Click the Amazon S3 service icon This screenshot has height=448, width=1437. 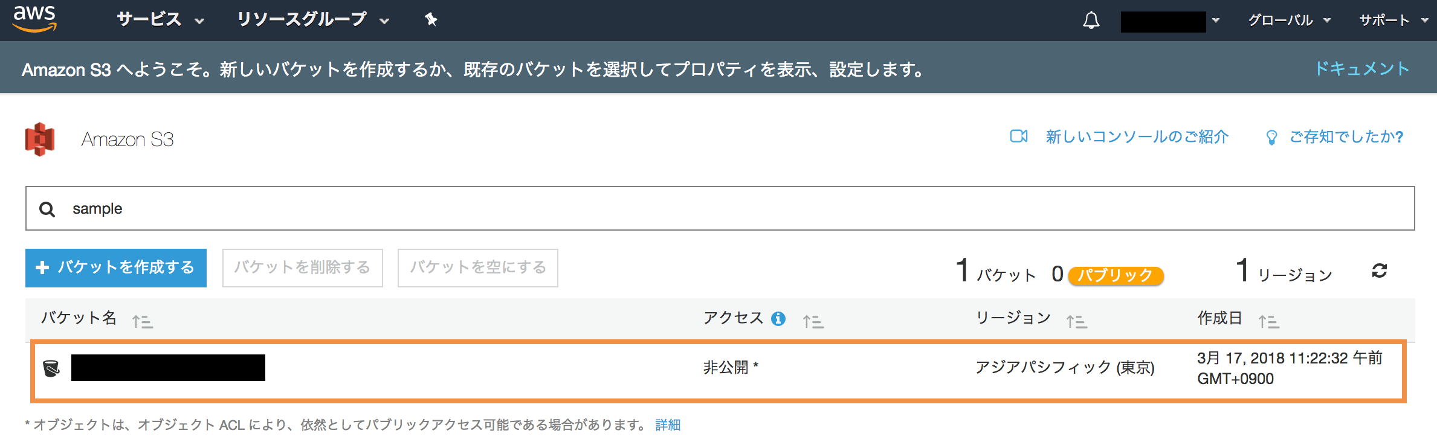pyautogui.click(x=40, y=139)
